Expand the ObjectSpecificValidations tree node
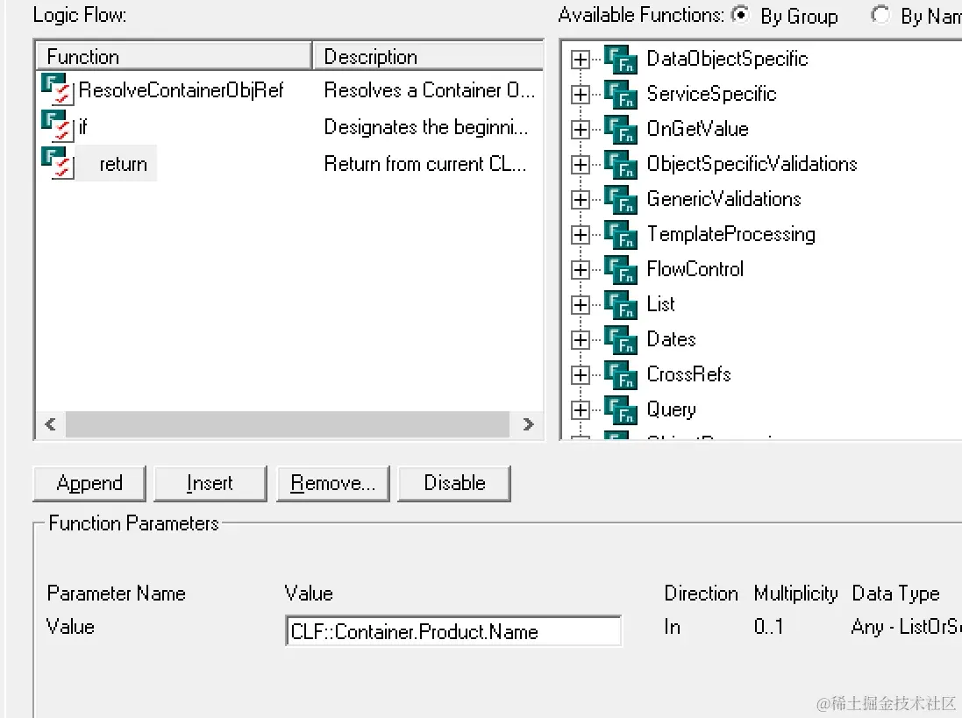The height and width of the screenshot is (718, 962). (580, 165)
